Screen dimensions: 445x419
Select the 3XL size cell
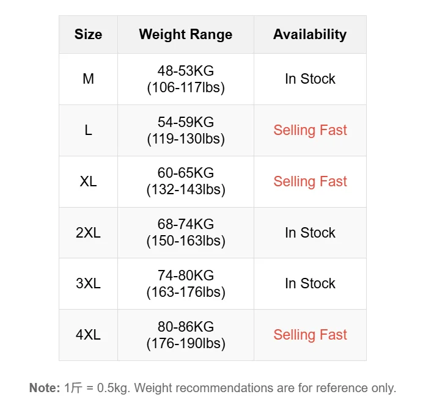(x=88, y=283)
